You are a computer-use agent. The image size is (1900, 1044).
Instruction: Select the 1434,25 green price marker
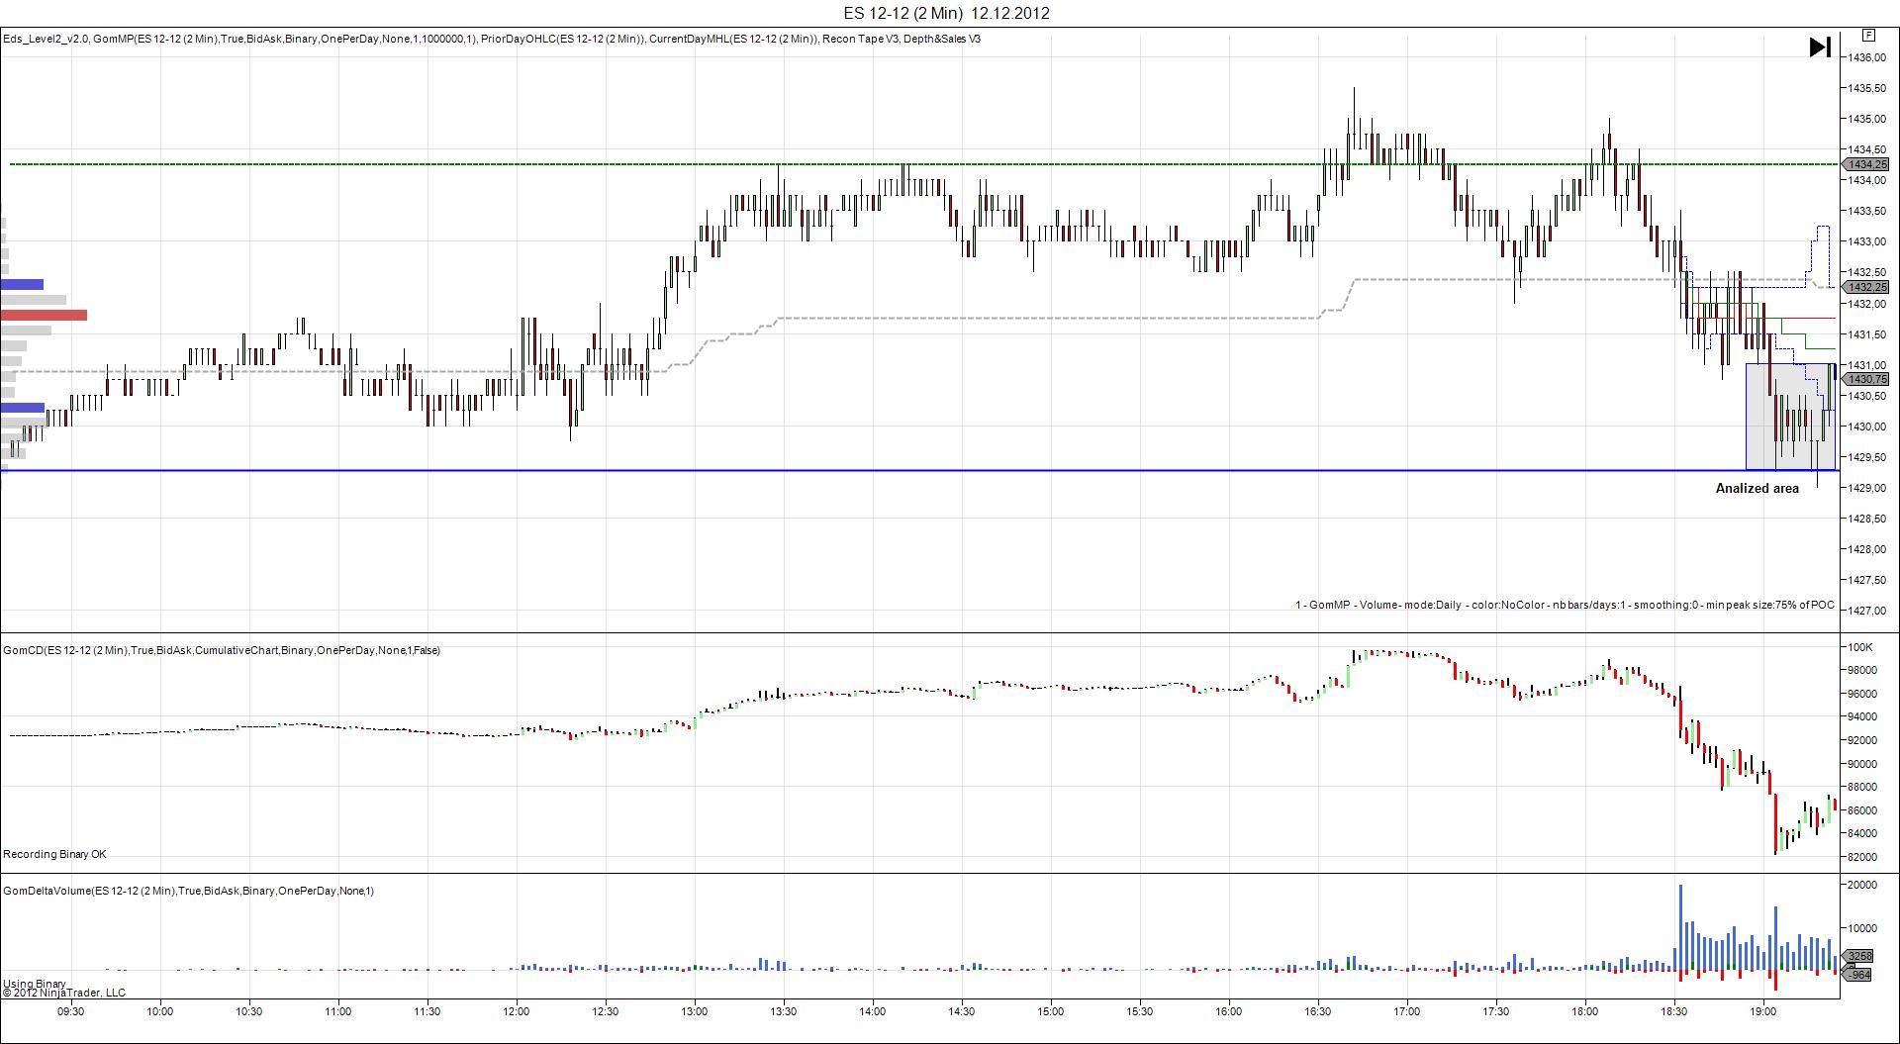click(x=1864, y=164)
